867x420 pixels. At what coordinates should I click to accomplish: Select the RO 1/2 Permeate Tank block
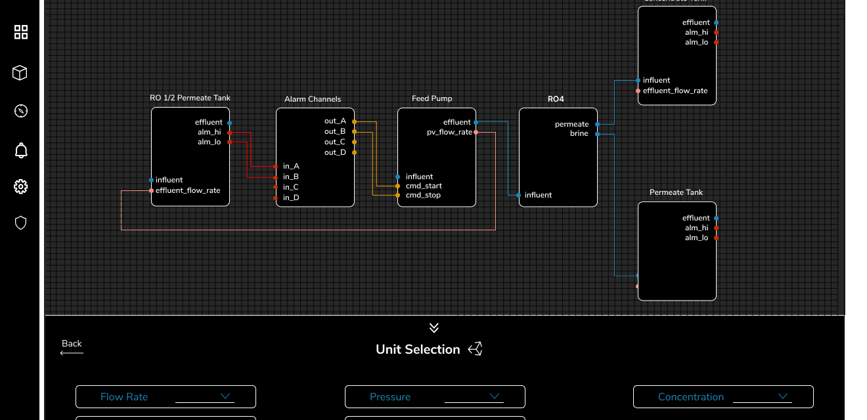click(x=190, y=157)
